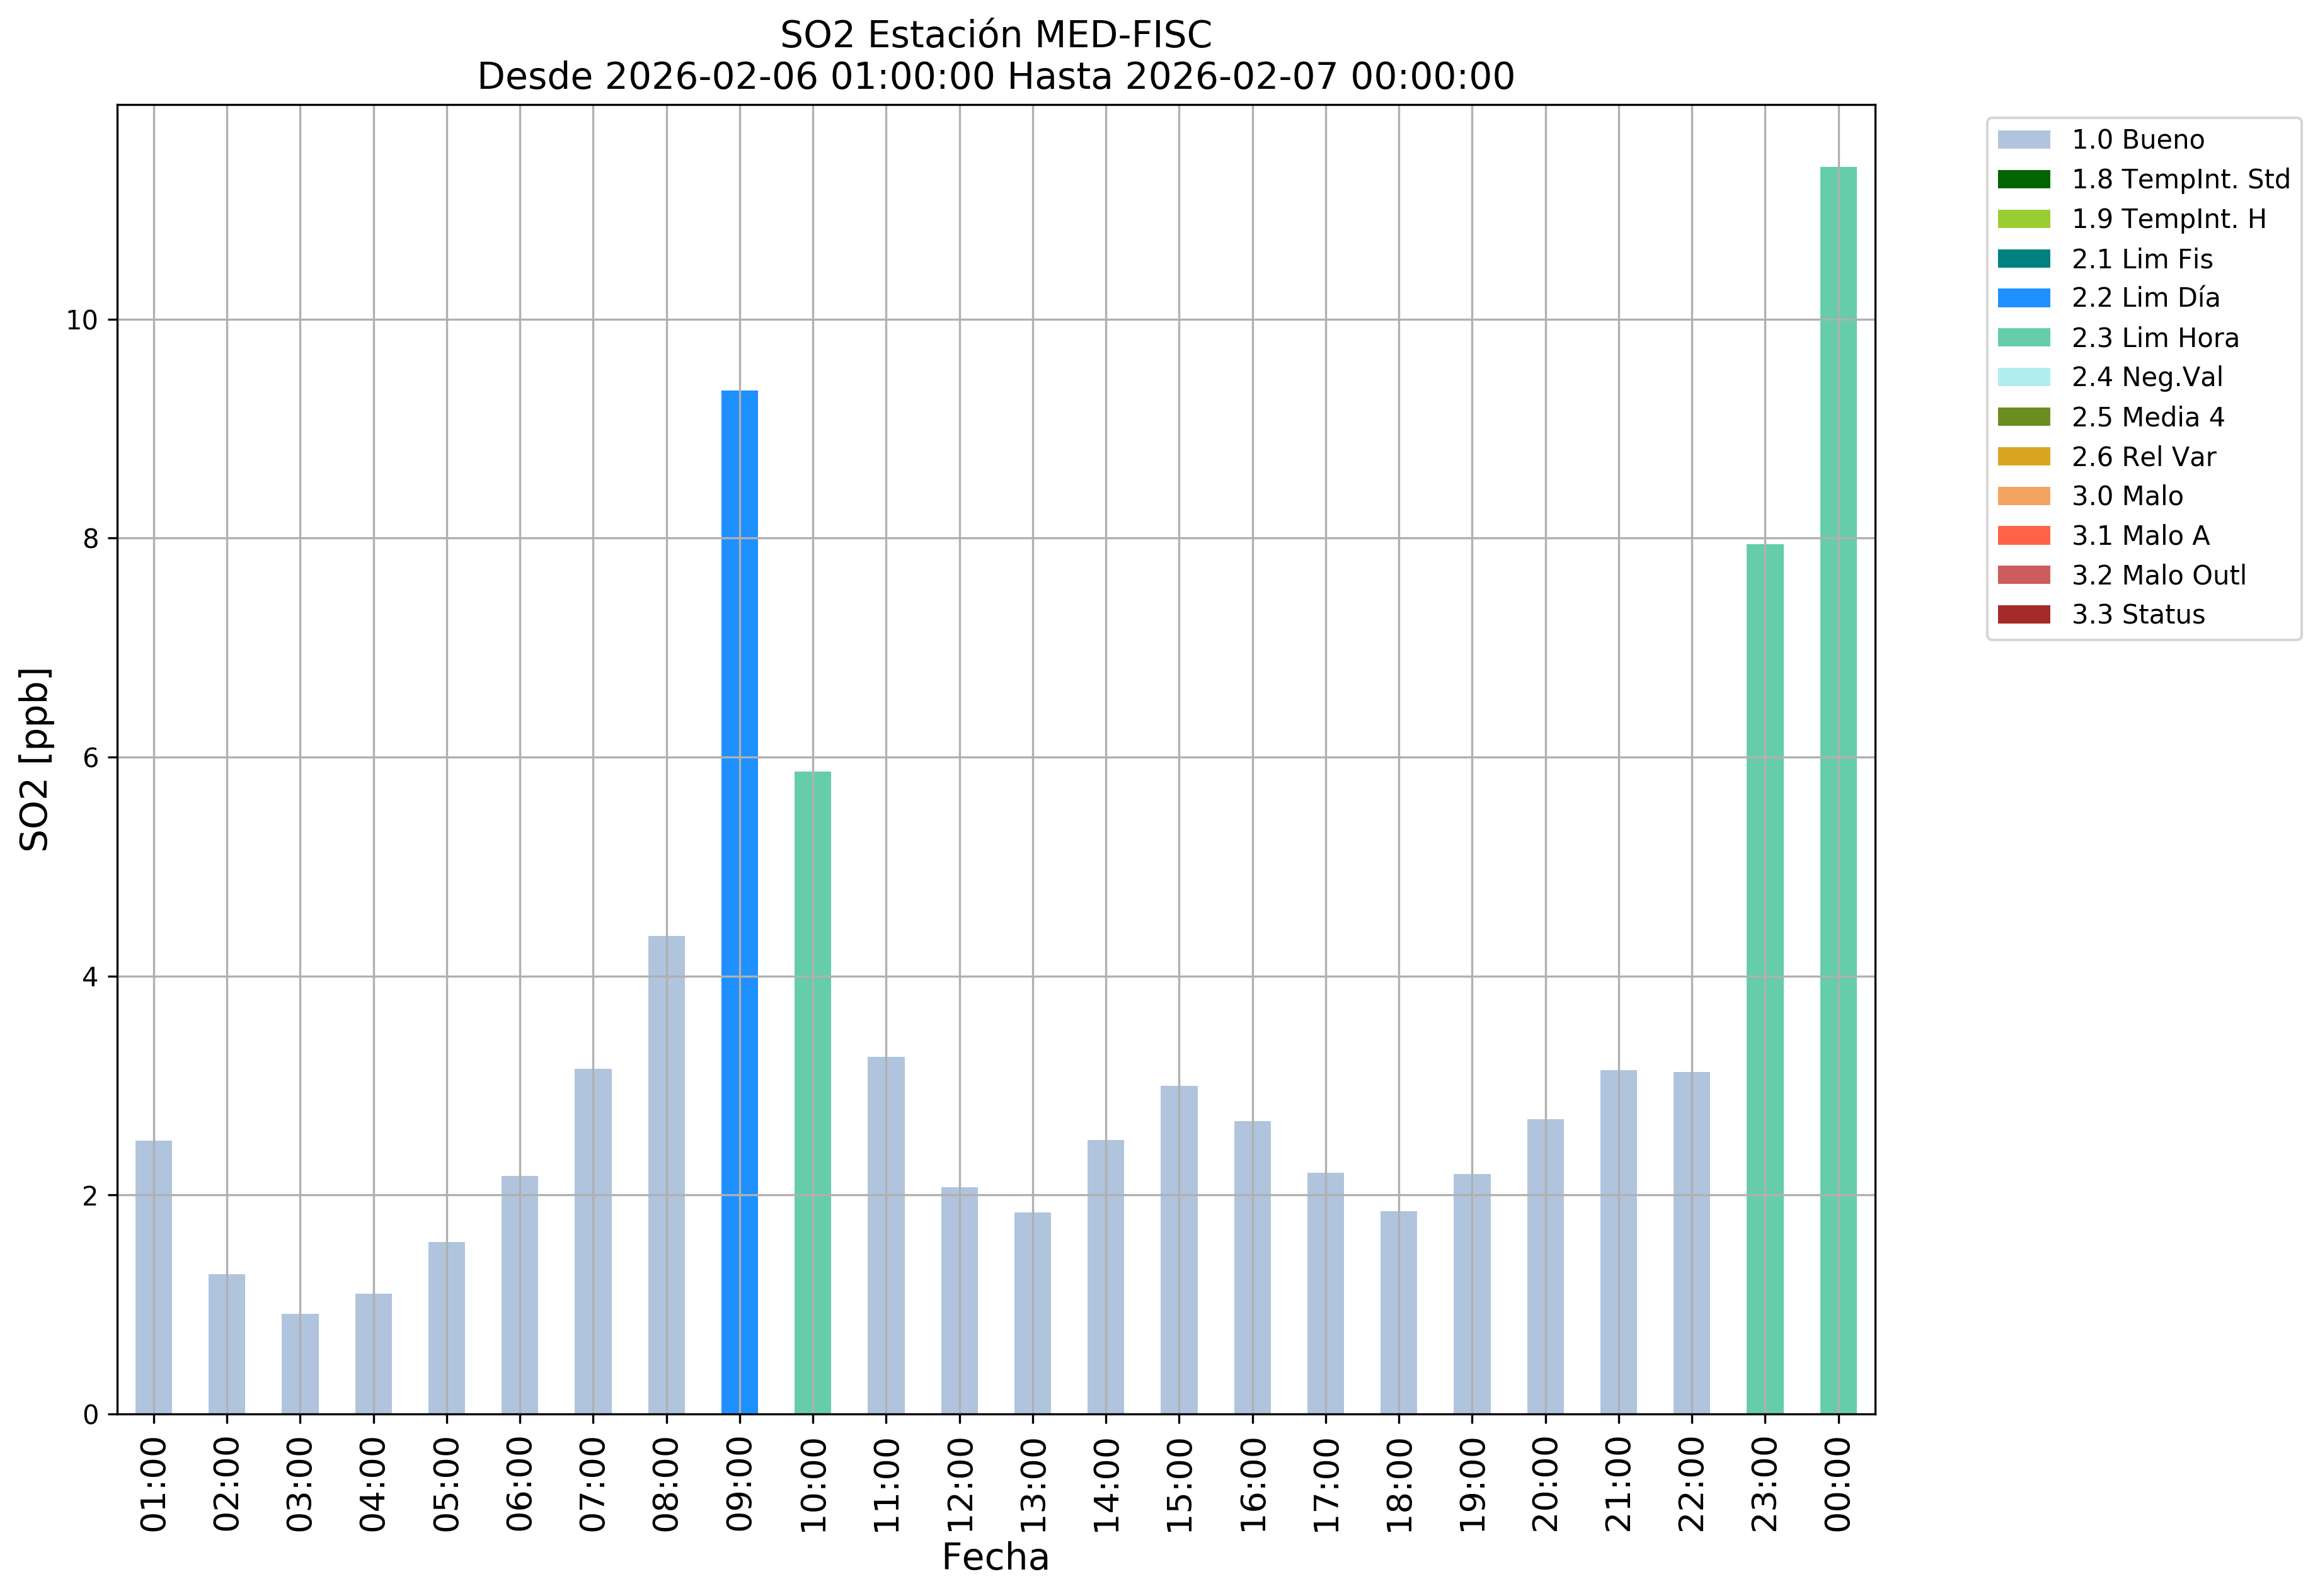This screenshot has height=1596, width=2320.
Task: Click the 3.1 Malo A legend label
Action: [x=2140, y=536]
